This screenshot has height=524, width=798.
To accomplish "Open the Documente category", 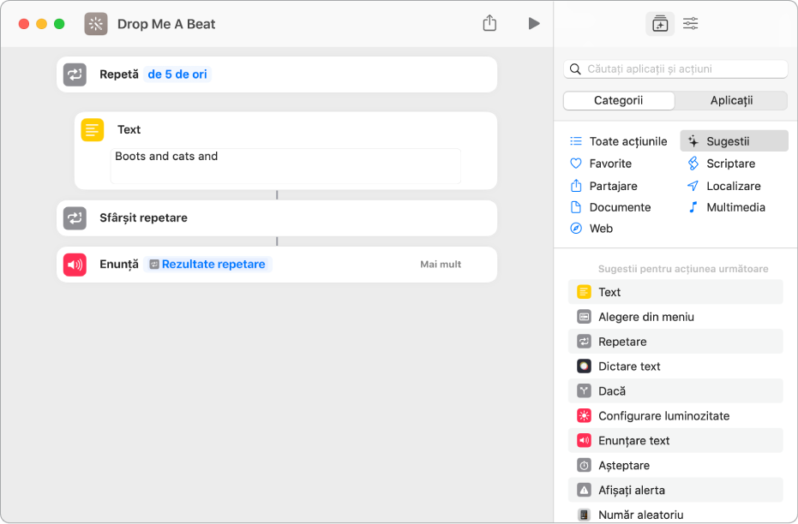I will click(610, 207).
